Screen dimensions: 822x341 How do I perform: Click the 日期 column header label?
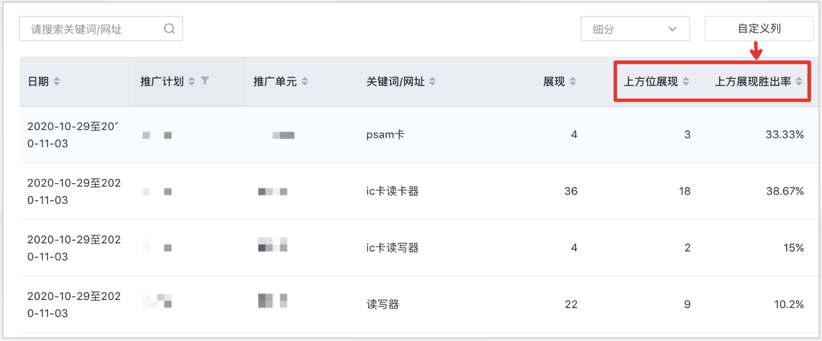(38, 81)
